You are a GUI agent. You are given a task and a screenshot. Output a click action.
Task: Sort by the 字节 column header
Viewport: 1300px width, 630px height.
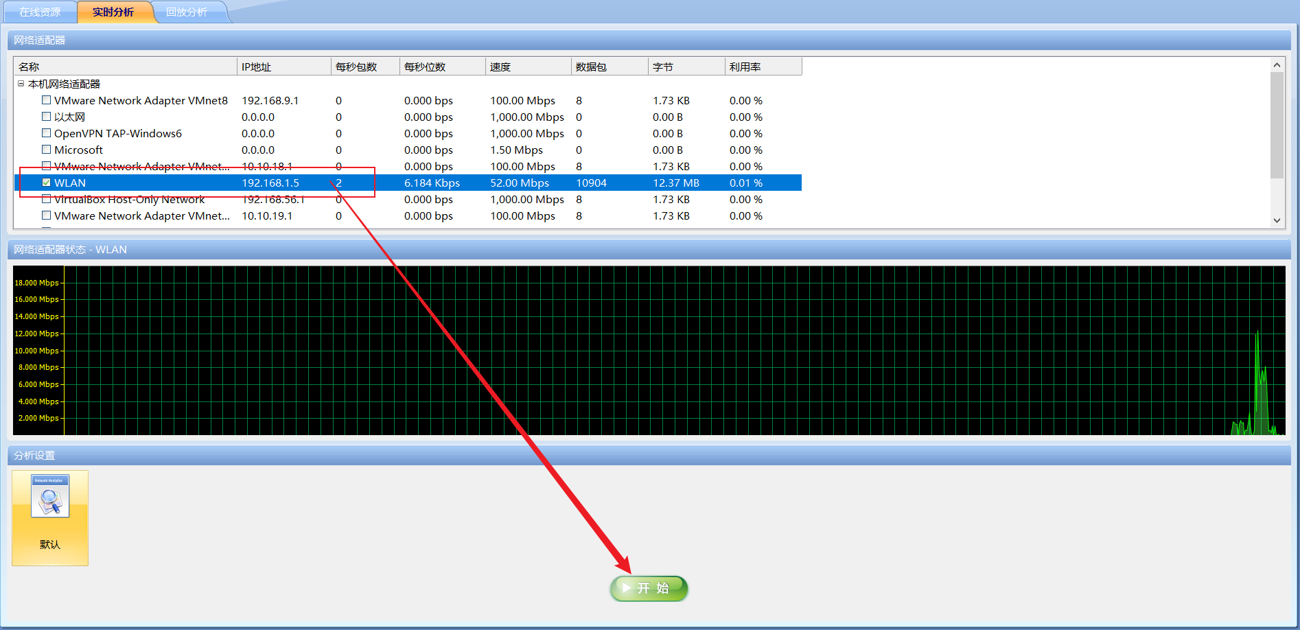point(686,67)
